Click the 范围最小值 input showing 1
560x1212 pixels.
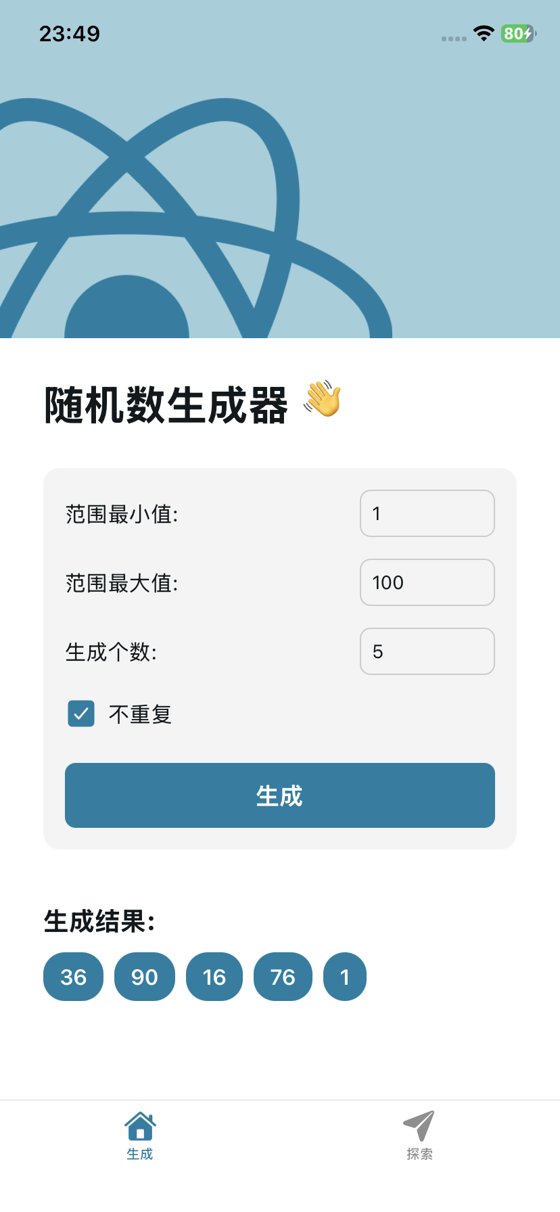click(427, 513)
